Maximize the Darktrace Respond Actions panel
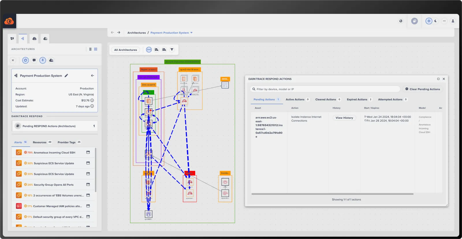This screenshot has height=239, width=462. (438, 79)
